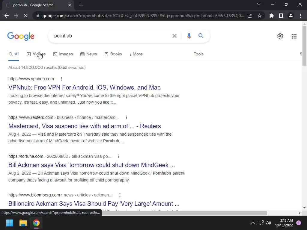Open the Chrome three-dot menu
This screenshot has width=307, height=230.
coord(300,16)
